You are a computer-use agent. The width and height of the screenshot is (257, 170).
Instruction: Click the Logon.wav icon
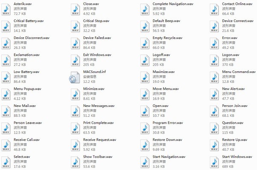click(x=215, y=60)
